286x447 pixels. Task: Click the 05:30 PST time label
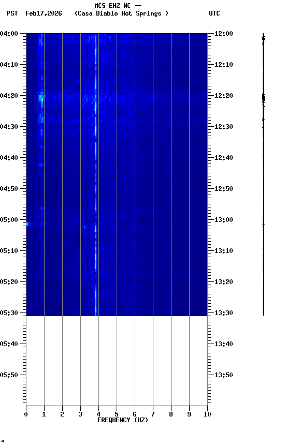click(x=9, y=314)
